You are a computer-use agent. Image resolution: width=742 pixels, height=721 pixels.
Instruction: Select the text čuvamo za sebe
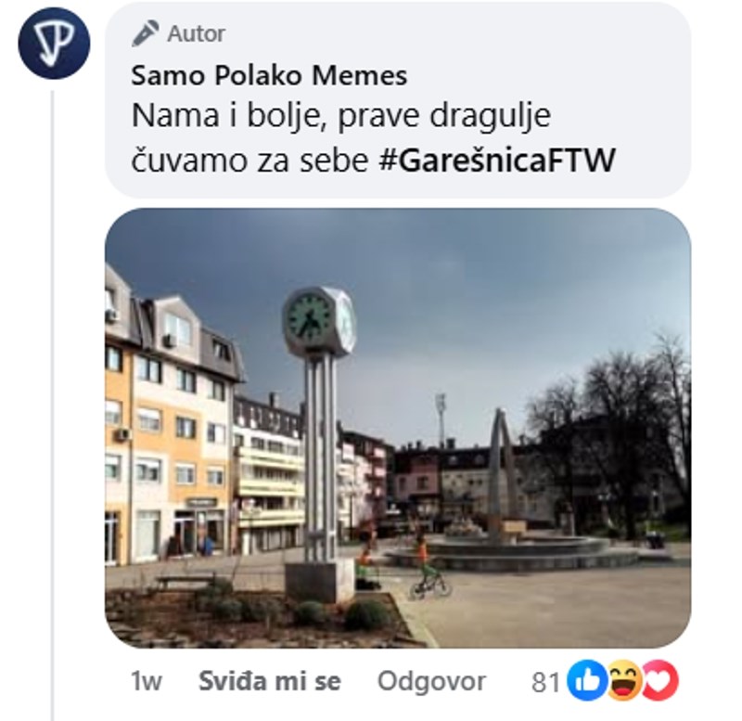(249, 160)
